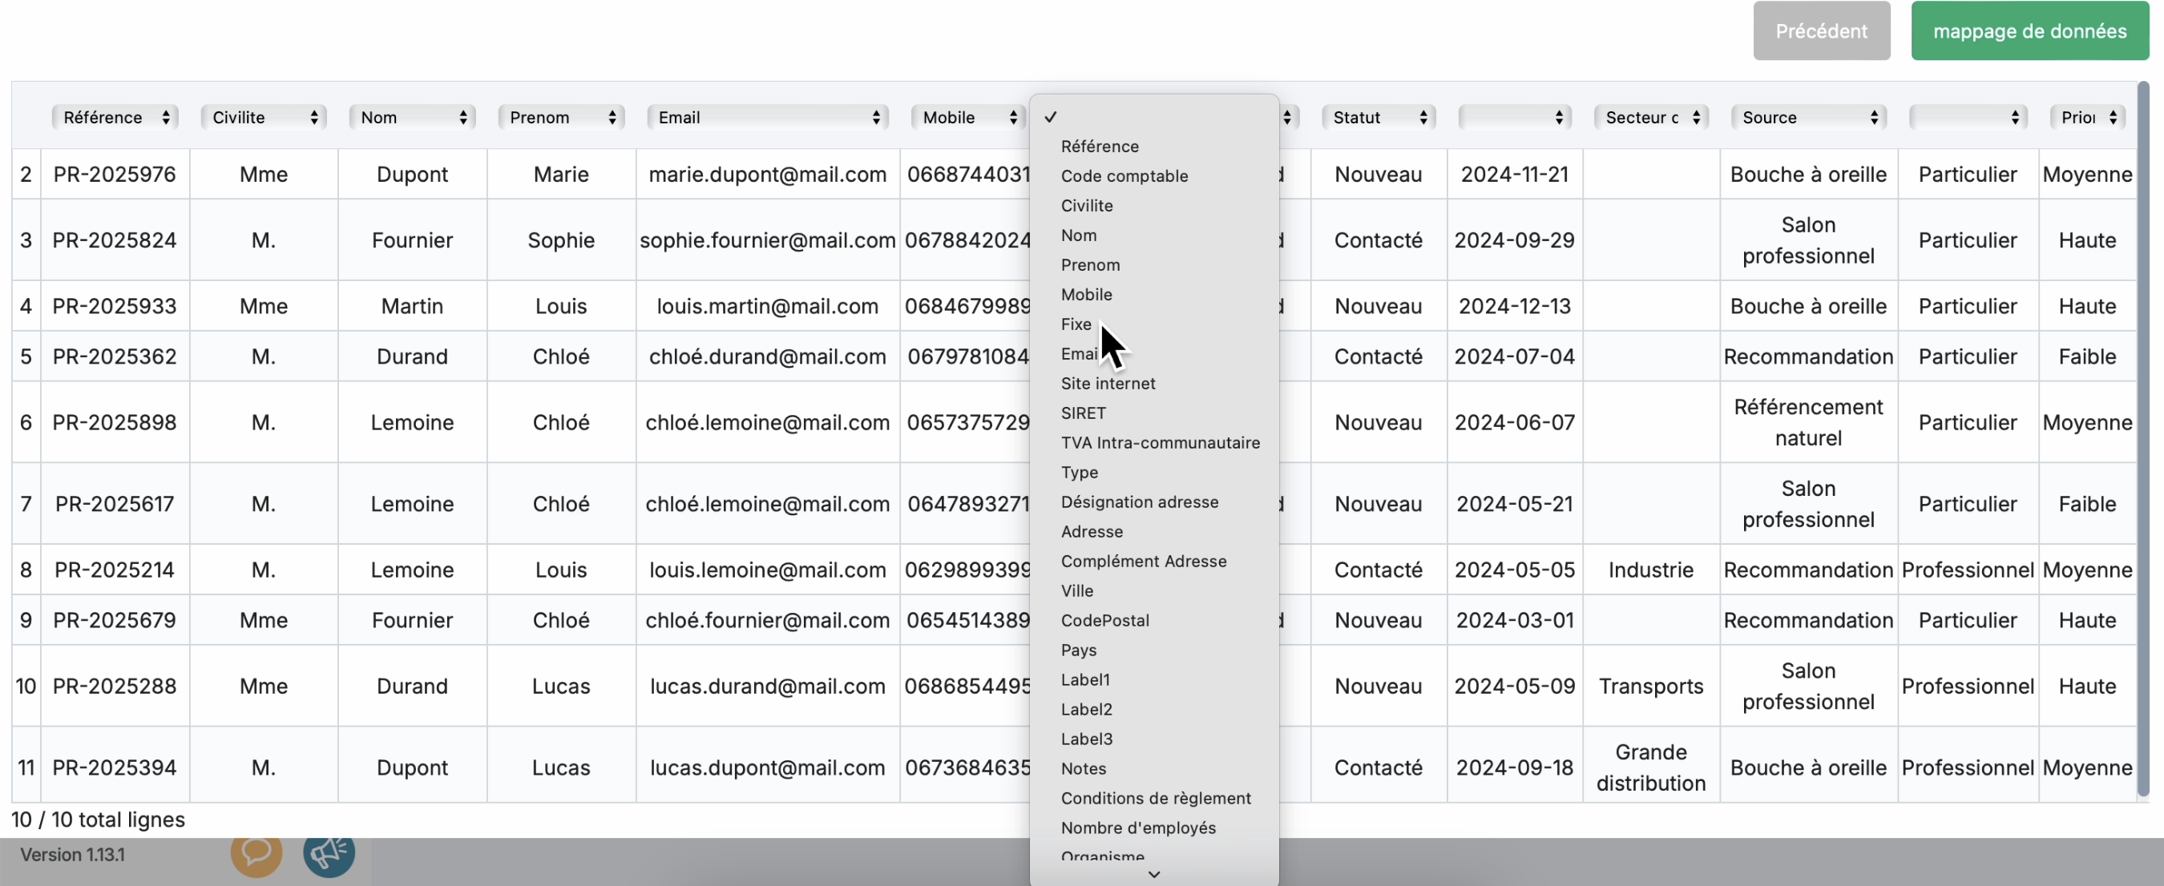Image resolution: width=2164 pixels, height=886 pixels.
Task: Expand the Source column dropdown
Action: [1808, 118]
